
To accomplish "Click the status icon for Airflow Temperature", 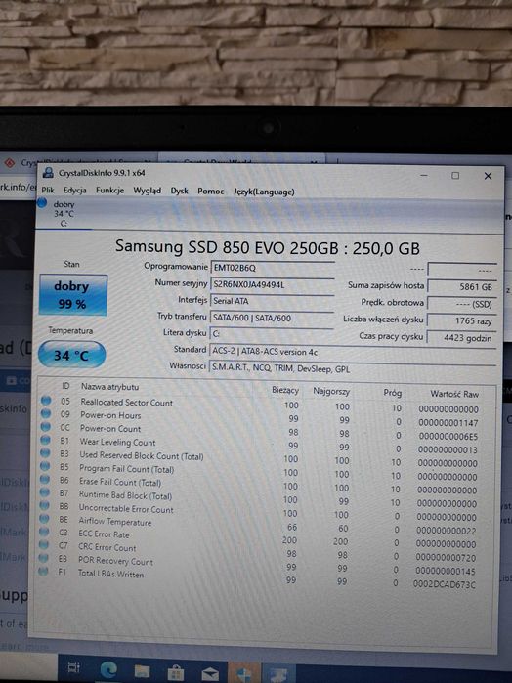I will [x=44, y=519].
